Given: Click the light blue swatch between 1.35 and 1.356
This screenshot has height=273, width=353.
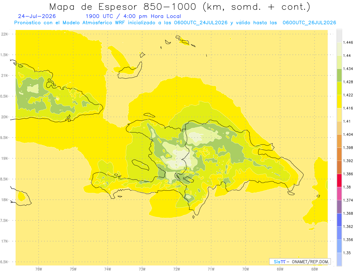Looking at the screenshot, I should pyautogui.click(x=339, y=246).
